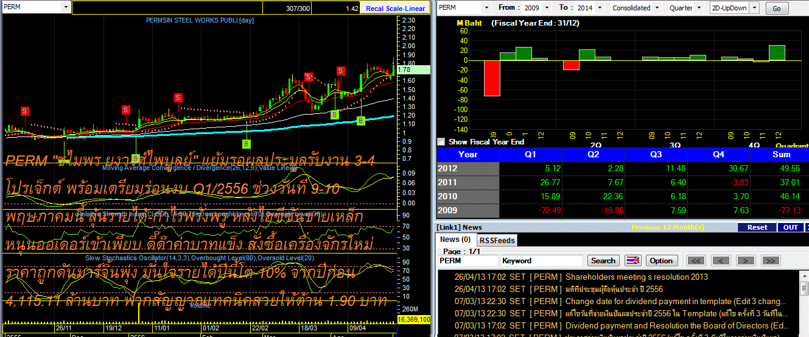The image size is (809, 337).
Task: Click the Keyword input field
Action: (542, 260)
